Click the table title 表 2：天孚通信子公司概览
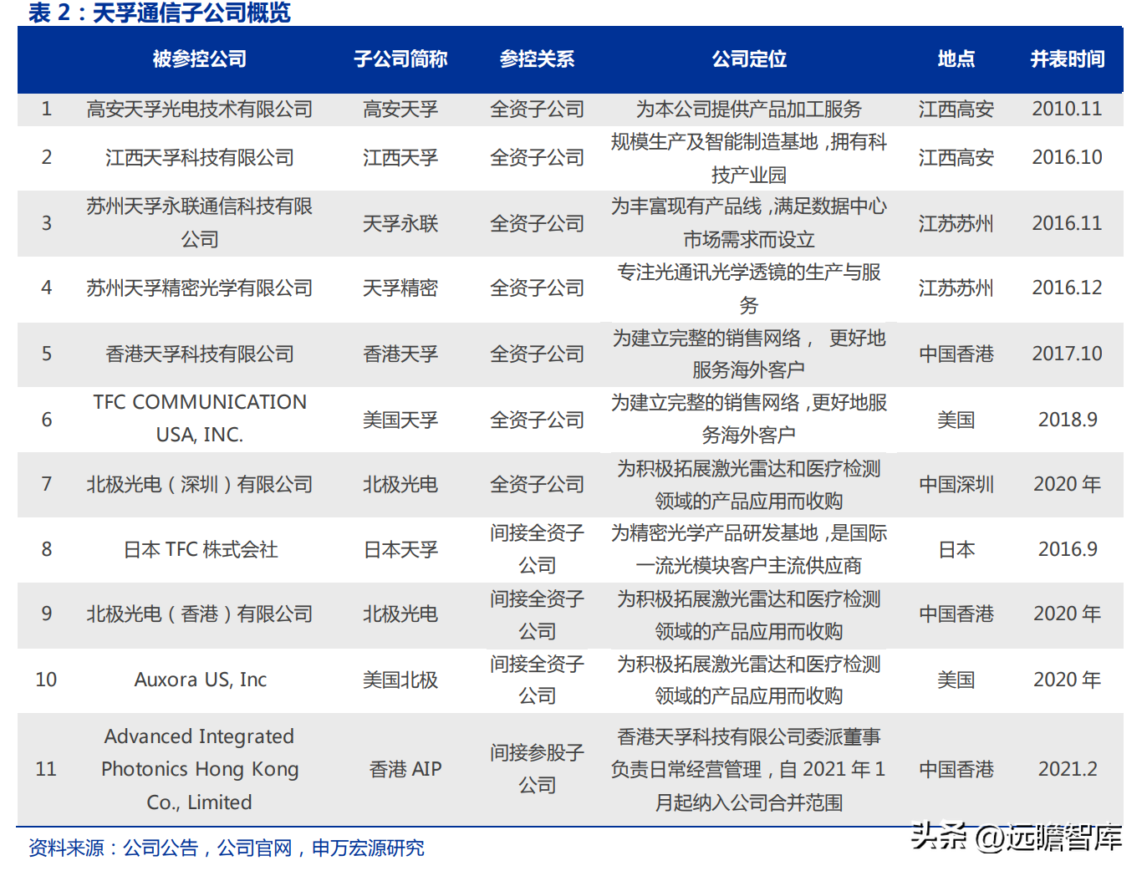 tap(159, 13)
